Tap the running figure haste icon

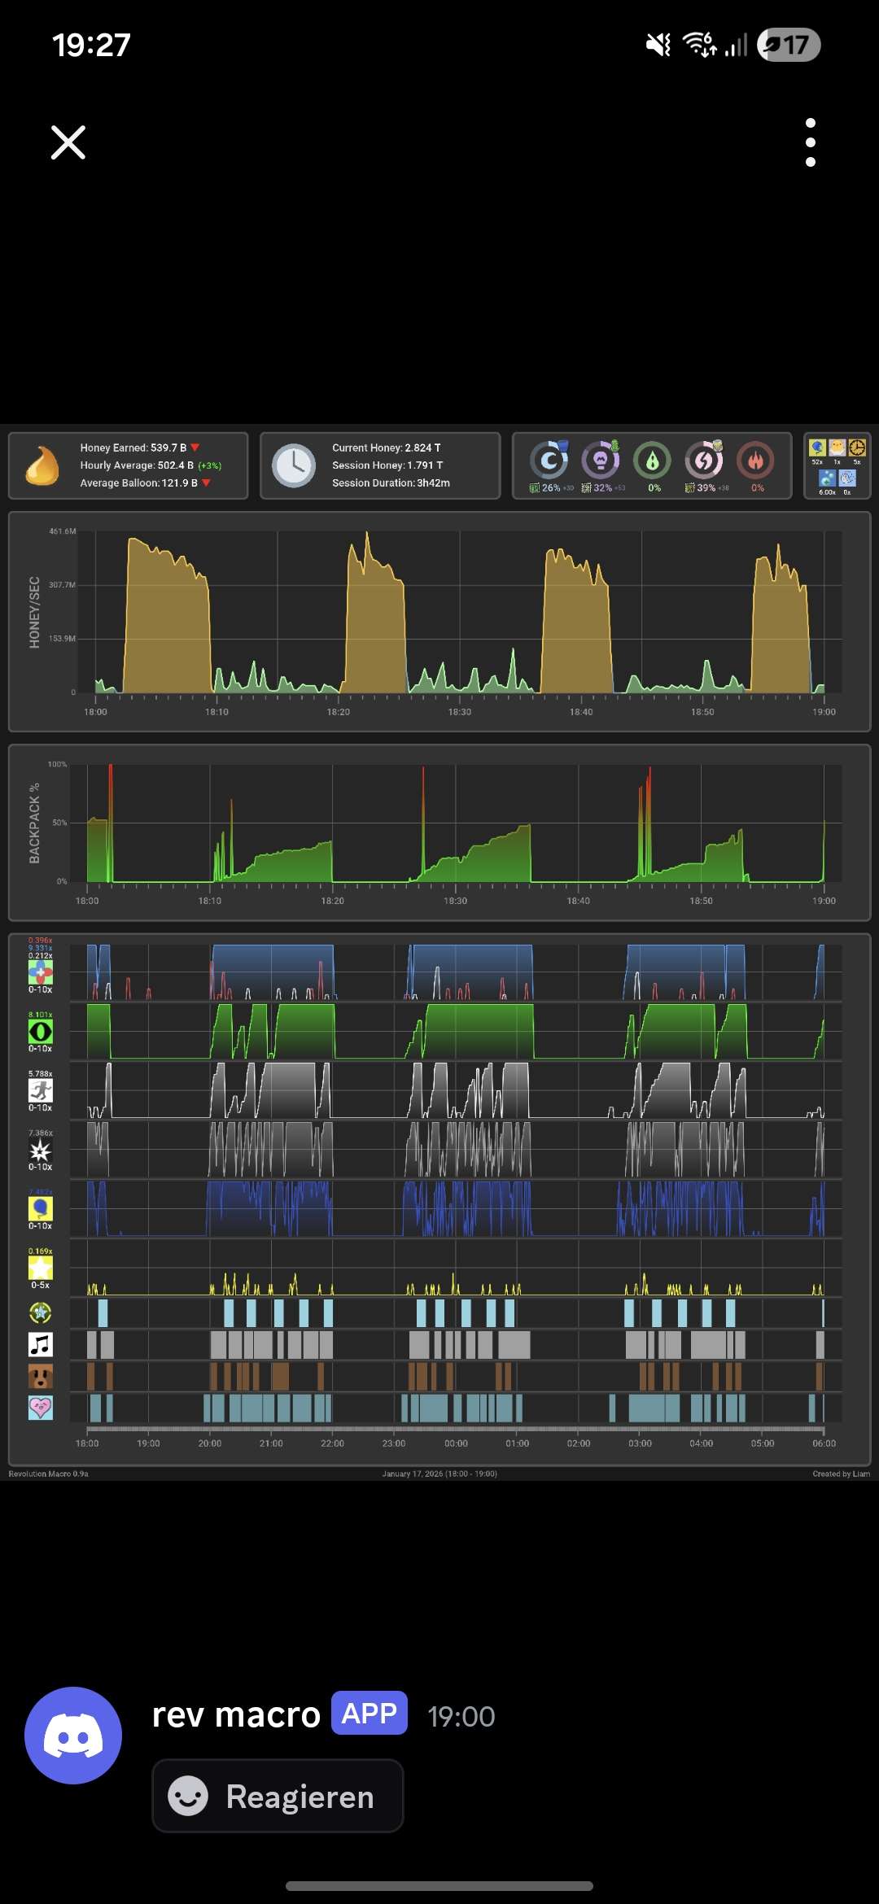click(41, 1090)
